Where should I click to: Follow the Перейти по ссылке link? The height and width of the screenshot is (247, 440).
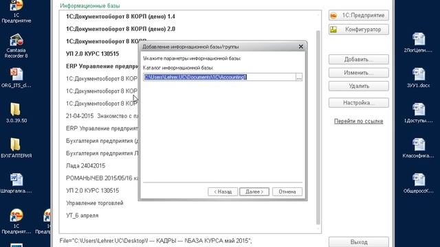coord(358,121)
